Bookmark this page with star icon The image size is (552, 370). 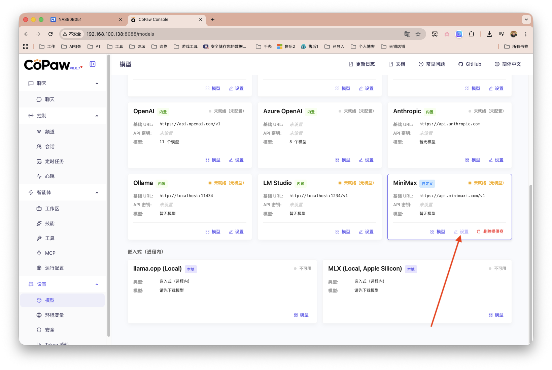[418, 34]
